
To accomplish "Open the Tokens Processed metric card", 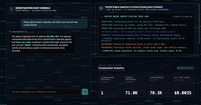I will tap(134, 86).
